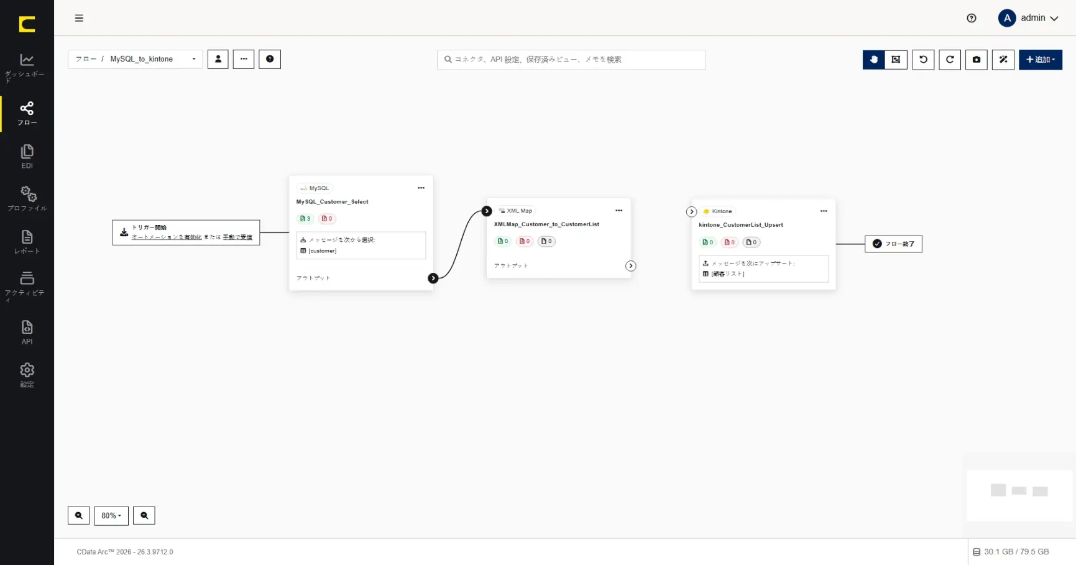Image resolution: width=1076 pixels, height=565 pixels.
Task: Open the Kintone connector ellipsis menu
Action: pyautogui.click(x=824, y=211)
